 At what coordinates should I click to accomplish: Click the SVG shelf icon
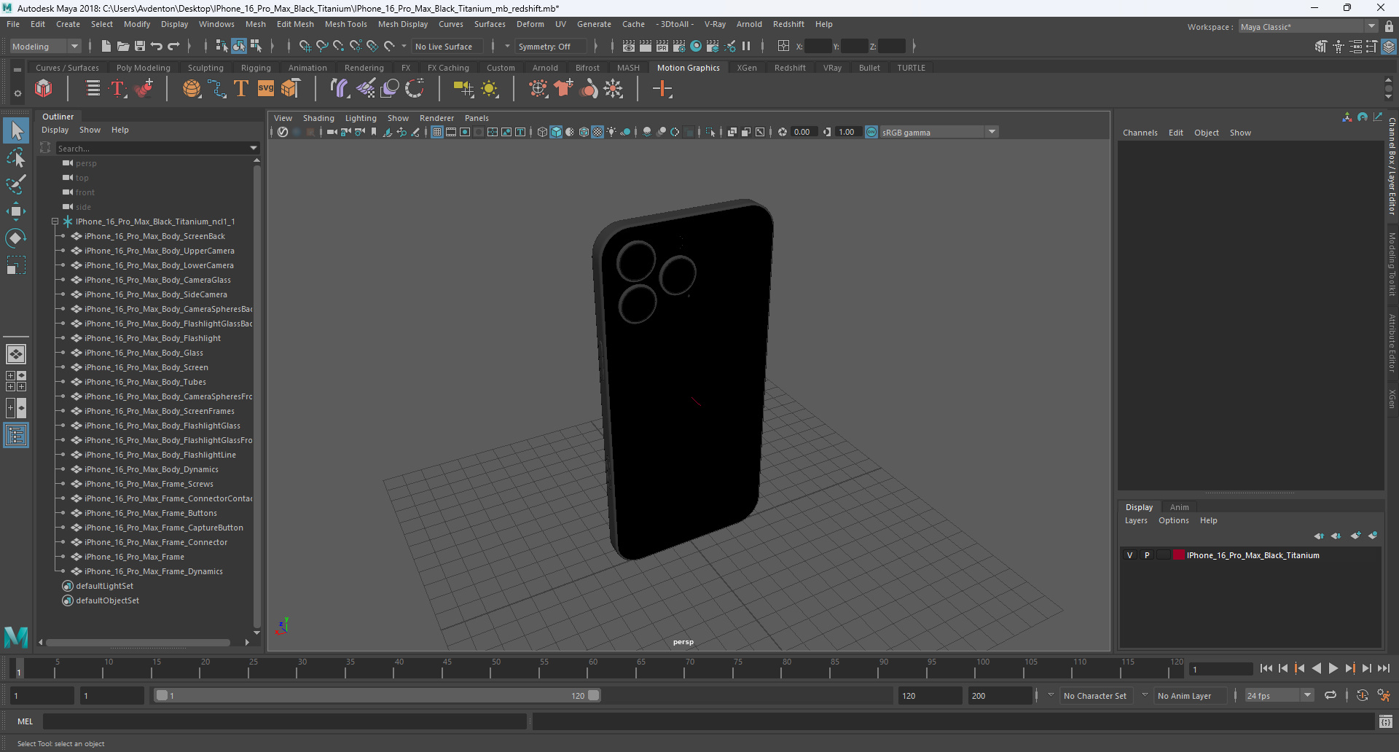(x=266, y=89)
